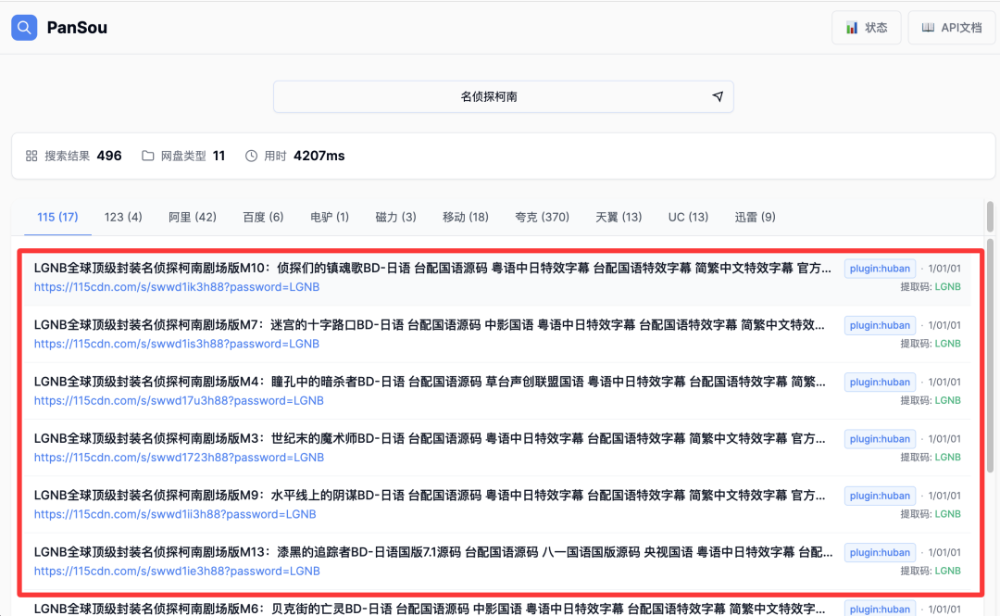Focus the 名侦探柯南 search input field
The image size is (1000, 616).
pos(495,96)
